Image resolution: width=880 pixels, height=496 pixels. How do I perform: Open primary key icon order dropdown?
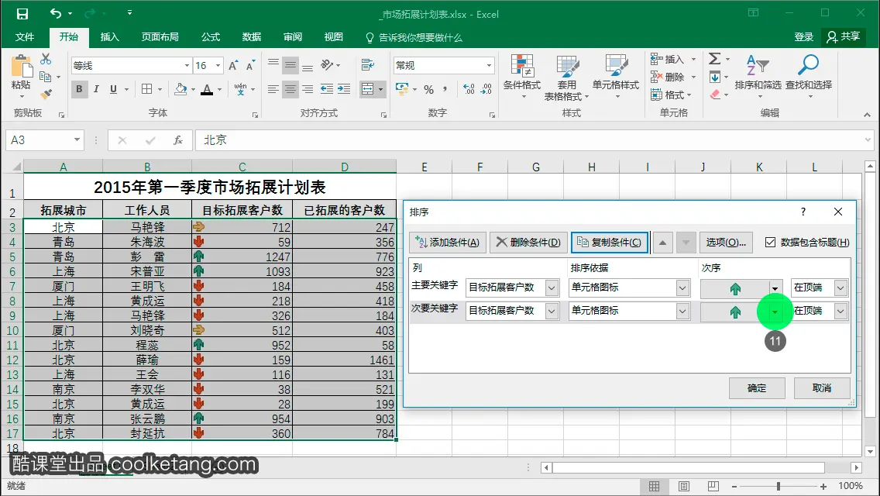click(775, 288)
